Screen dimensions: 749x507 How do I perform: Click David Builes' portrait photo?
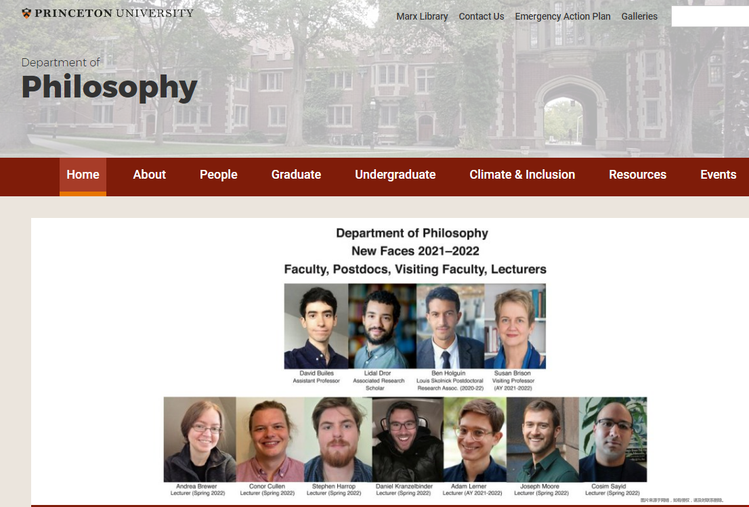coord(316,326)
